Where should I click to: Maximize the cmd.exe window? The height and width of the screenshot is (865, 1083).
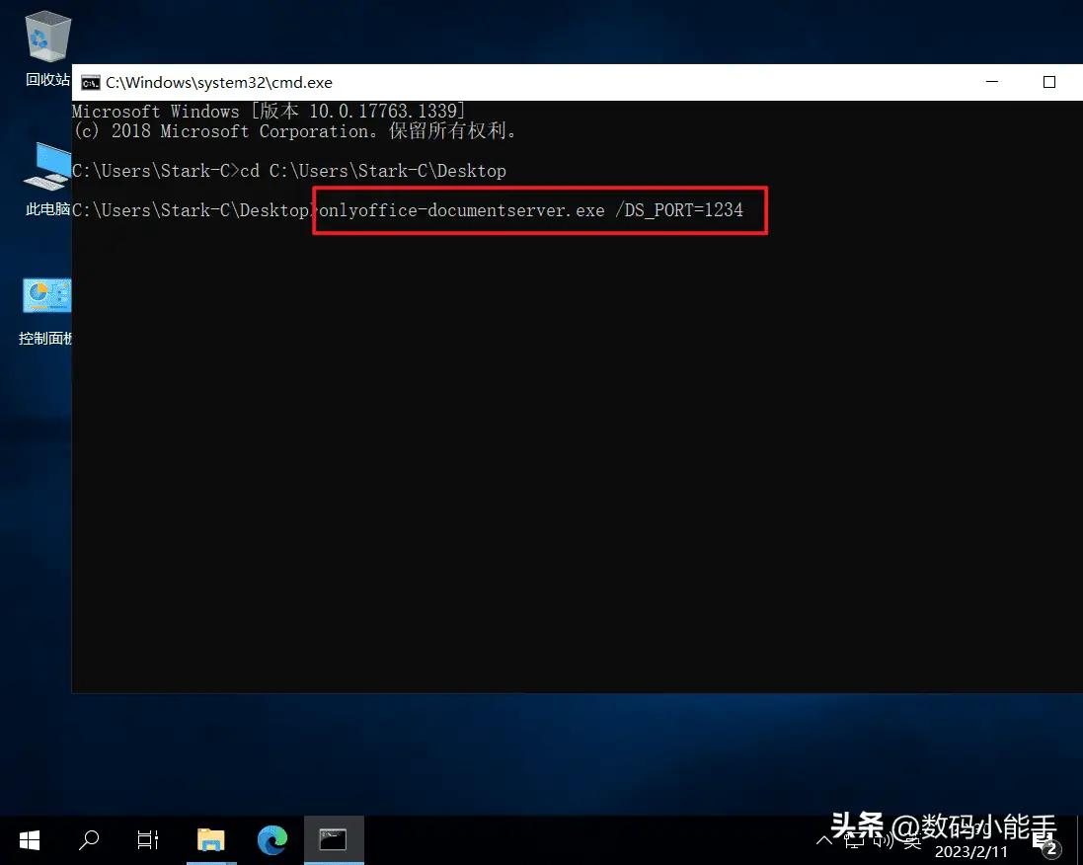(1049, 82)
